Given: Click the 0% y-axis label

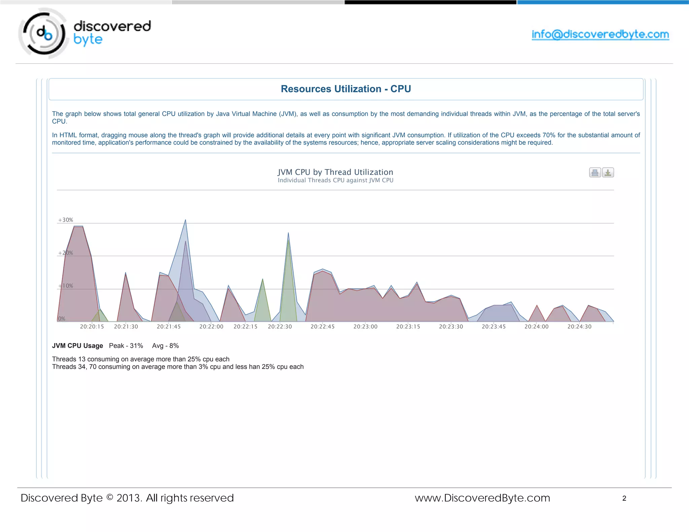Looking at the screenshot, I should tap(62, 318).
